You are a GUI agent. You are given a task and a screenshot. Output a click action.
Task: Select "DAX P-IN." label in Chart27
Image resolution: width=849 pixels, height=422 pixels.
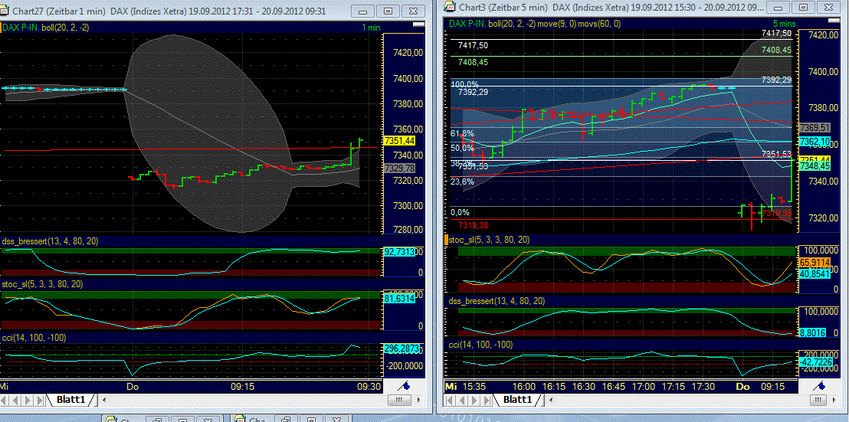tap(21, 28)
